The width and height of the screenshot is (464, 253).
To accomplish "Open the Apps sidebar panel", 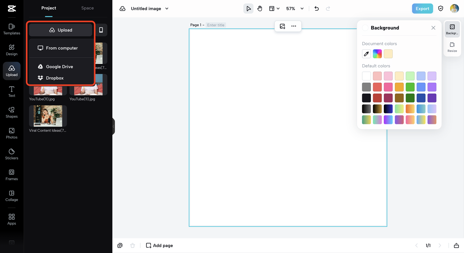I will (x=12, y=219).
